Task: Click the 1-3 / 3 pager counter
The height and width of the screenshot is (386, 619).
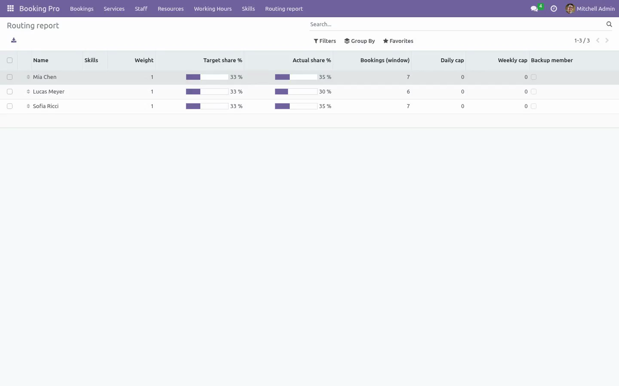Action: (x=582, y=41)
